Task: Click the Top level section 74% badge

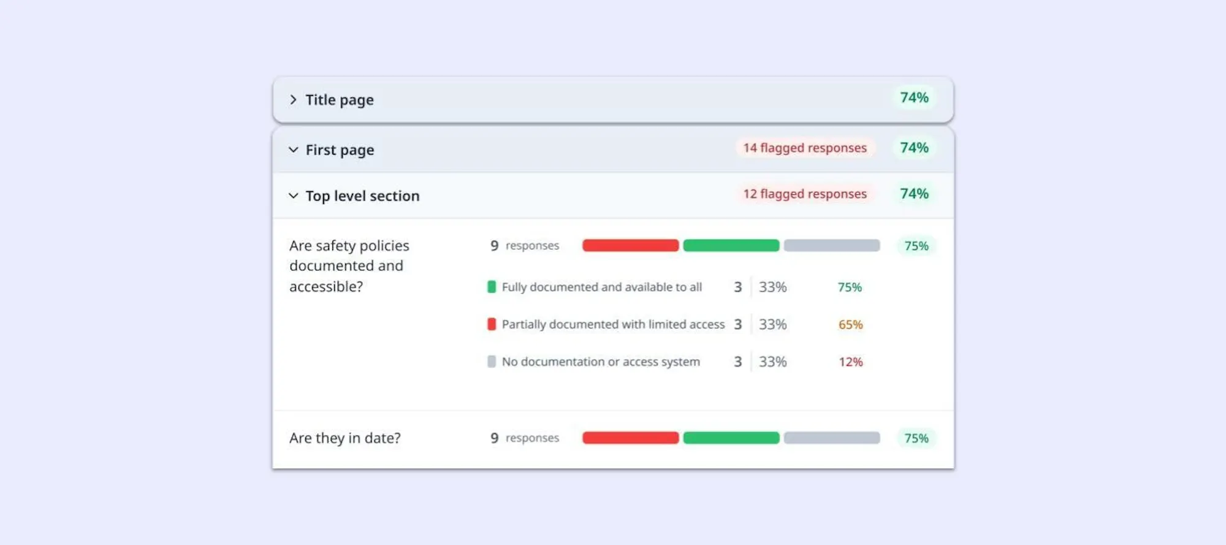Action: [914, 194]
